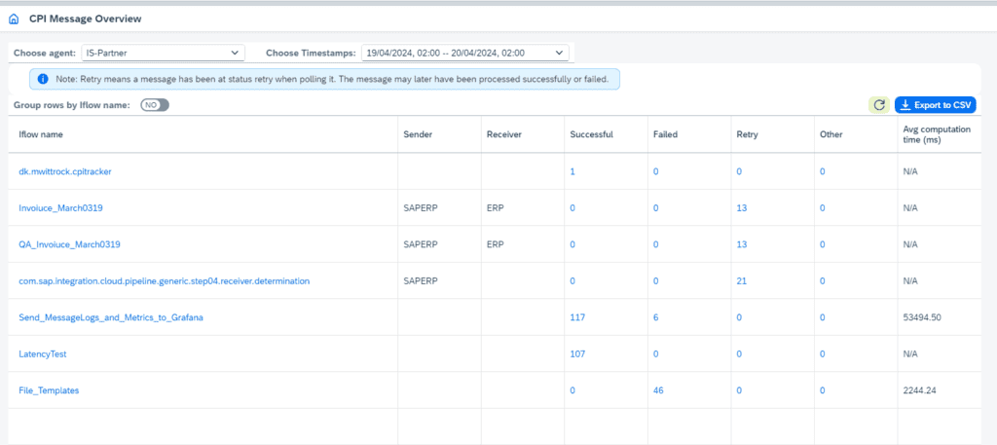Open receiver.determination pipeline iflow link

coord(164,281)
